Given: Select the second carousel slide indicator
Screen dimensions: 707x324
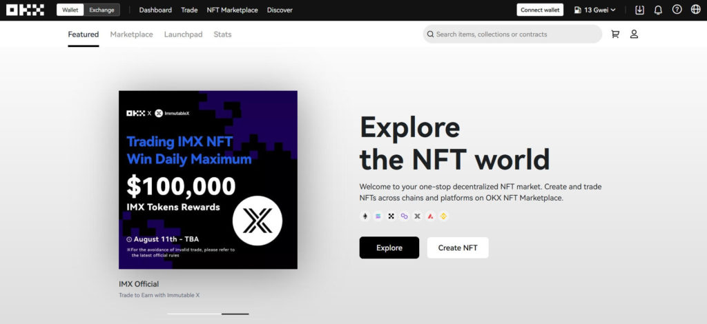Looking at the screenshot, I should (235, 314).
